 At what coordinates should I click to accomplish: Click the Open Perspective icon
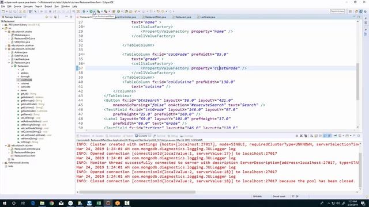click(350, 11)
